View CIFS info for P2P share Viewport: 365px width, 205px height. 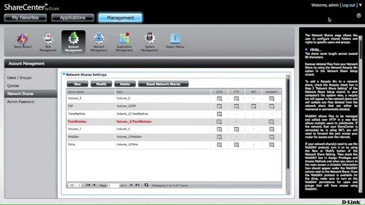click(x=219, y=106)
